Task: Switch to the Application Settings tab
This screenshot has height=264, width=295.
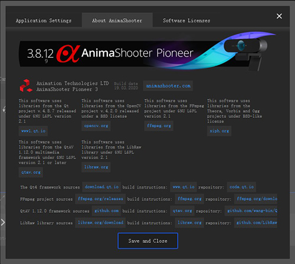Action: click(44, 21)
